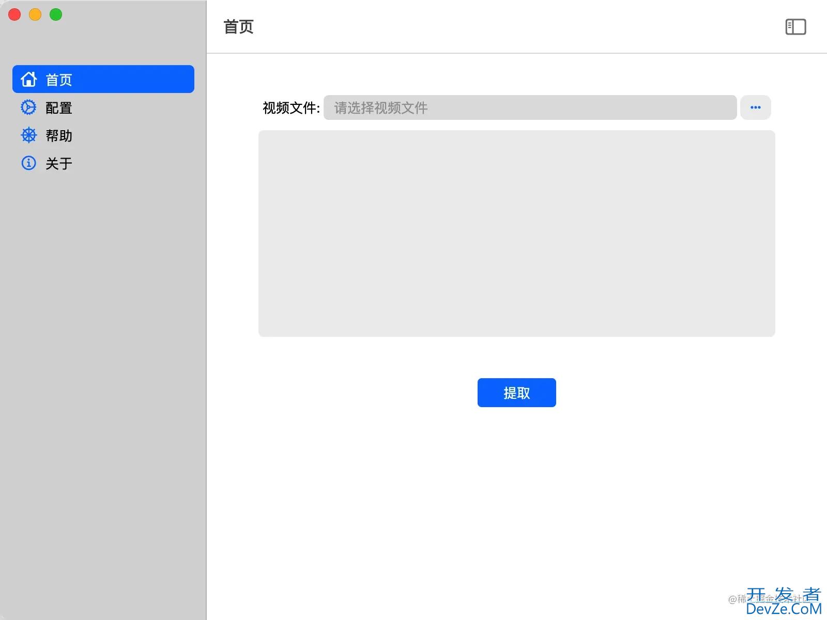Screen dimensions: 827x620
Task: Click the gear icon beside 配置
Action: [28, 107]
